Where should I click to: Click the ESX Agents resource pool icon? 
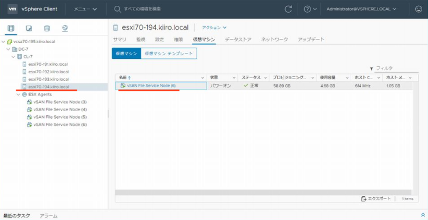24,94
